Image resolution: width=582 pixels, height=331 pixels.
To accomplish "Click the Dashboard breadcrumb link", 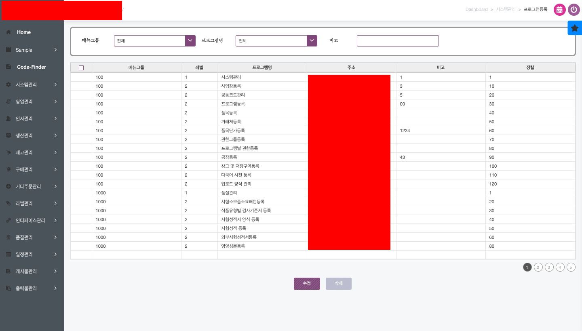I will coord(477,9).
